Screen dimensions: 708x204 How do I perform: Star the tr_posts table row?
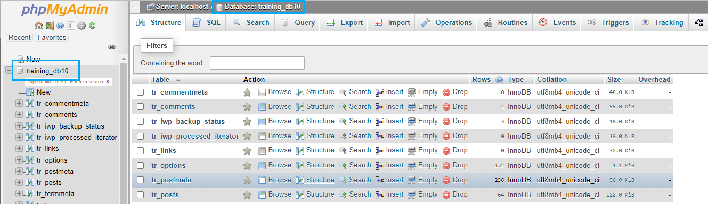[x=247, y=194]
